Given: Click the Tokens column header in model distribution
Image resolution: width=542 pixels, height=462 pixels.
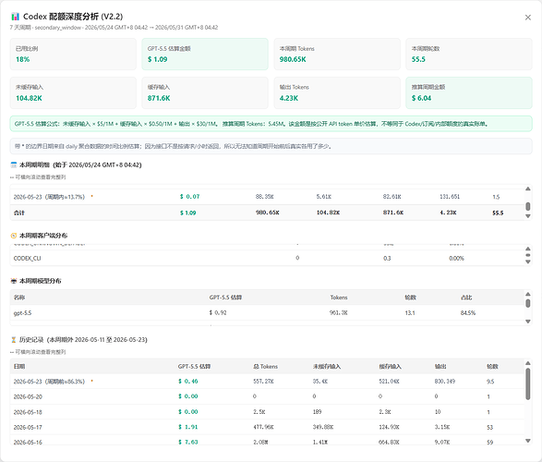Looking at the screenshot, I should pyautogui.click(x=339, y=298).
